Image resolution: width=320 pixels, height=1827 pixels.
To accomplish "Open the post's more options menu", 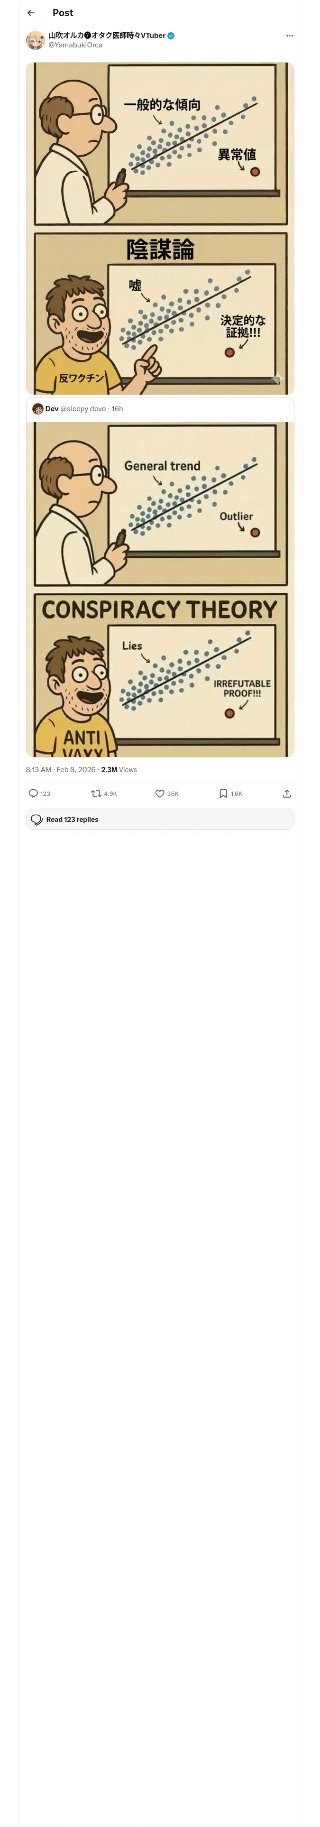I will (290, 36).
